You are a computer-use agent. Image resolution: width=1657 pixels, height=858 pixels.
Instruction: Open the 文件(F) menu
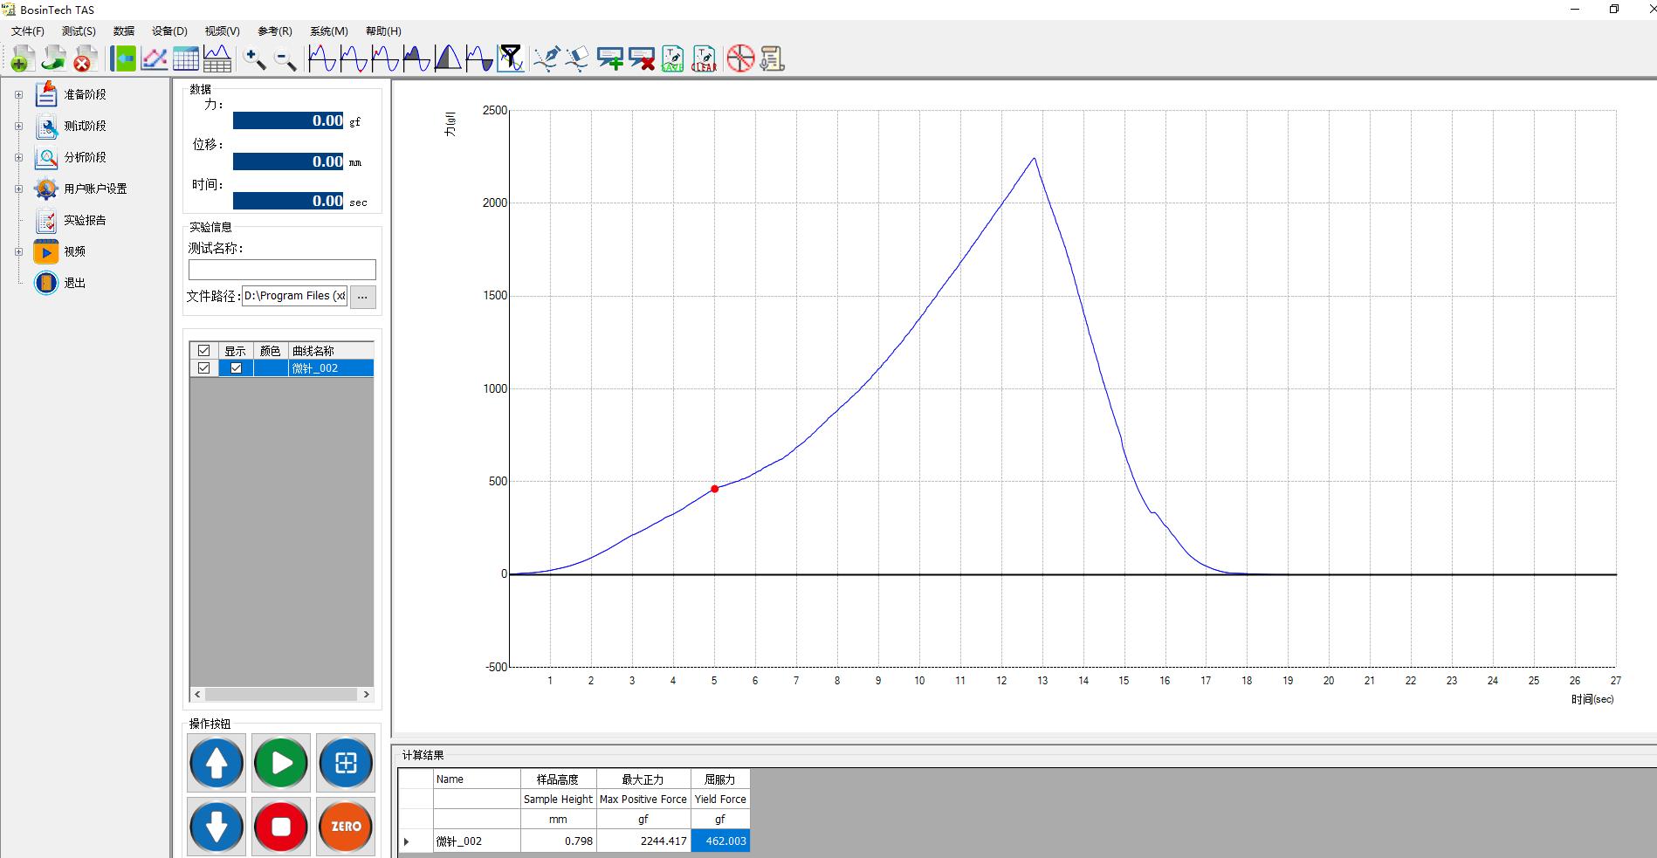pyautogui.click(x=28, y=31)
